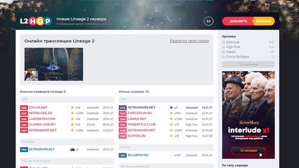Screen dimensions: 299x168
Task: Click the dark star in KETRAWARS.NET x1 row
Action: [x=171, y=107]
